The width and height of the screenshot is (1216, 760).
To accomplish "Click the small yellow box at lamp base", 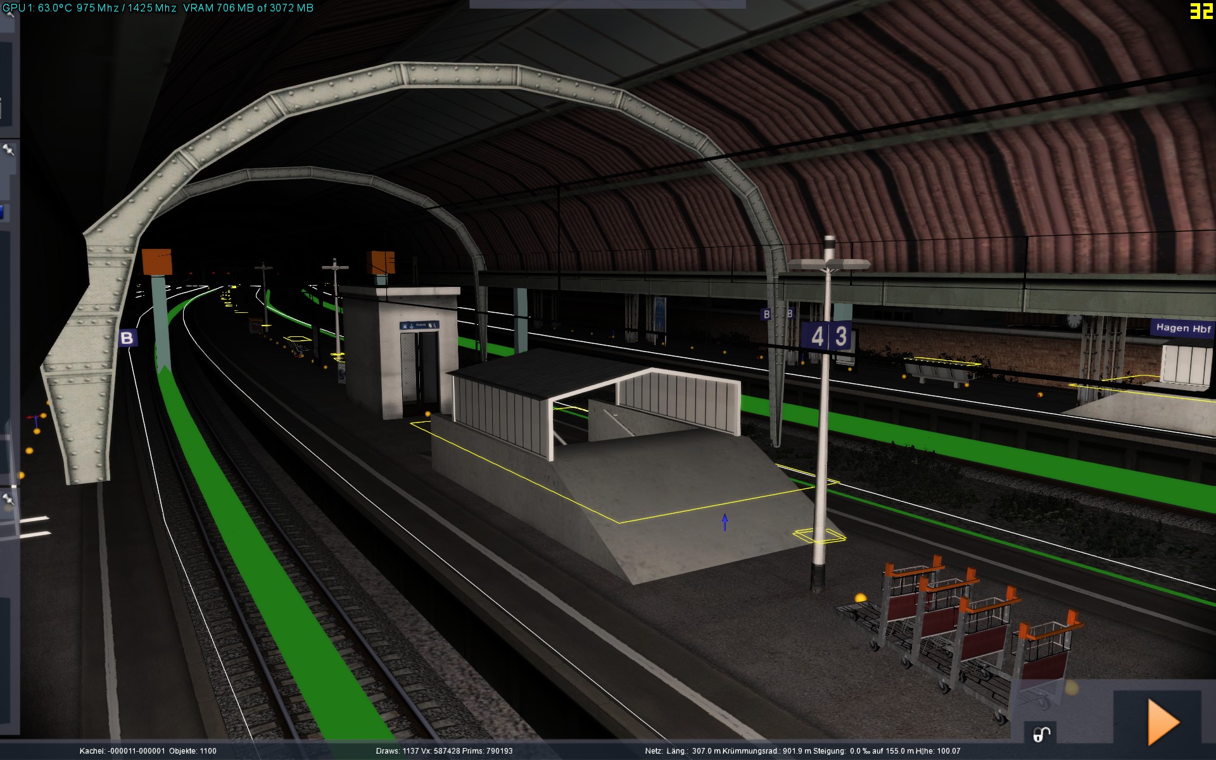I will pyautogui.click(x=820, y=536).
